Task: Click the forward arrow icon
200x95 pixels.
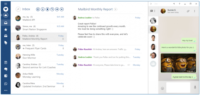Action: click(x=57, y=9)
